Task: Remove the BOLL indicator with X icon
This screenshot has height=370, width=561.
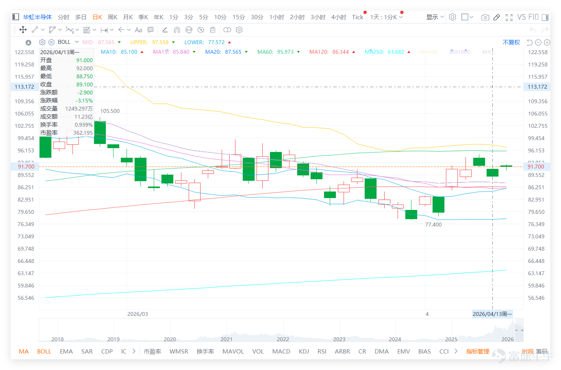Action: click(51, 42)
